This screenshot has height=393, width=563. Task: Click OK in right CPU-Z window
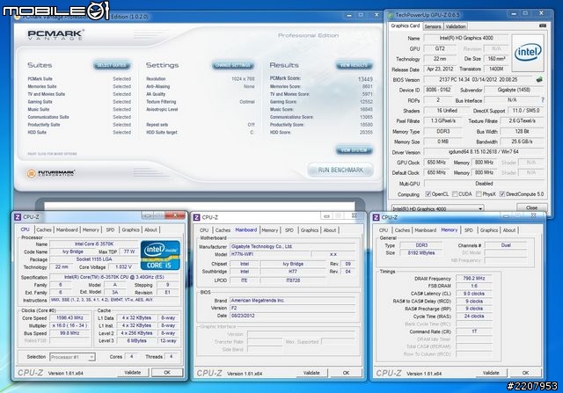[525, 373]
